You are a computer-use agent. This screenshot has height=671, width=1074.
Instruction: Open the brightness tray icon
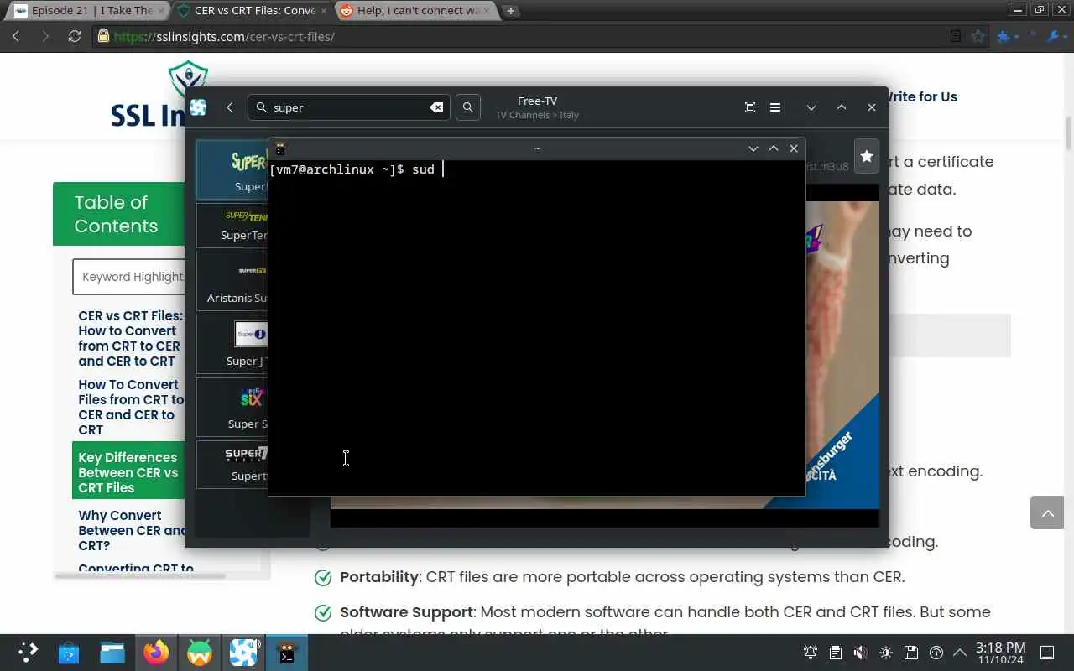886,652
